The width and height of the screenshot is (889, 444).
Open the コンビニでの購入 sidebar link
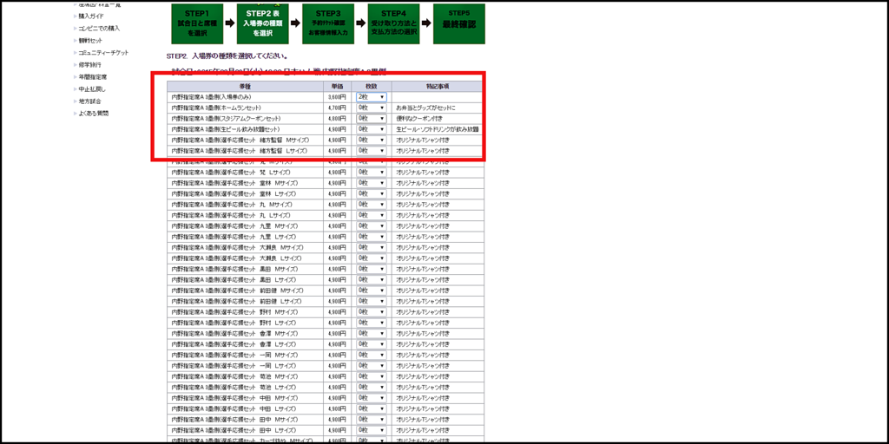tap(99, 29)
